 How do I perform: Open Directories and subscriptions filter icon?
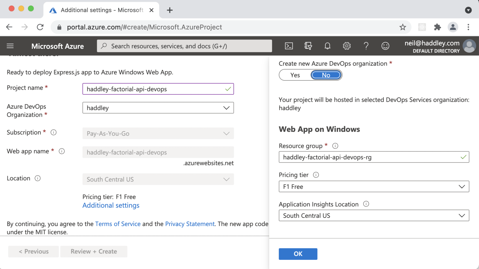308,46
